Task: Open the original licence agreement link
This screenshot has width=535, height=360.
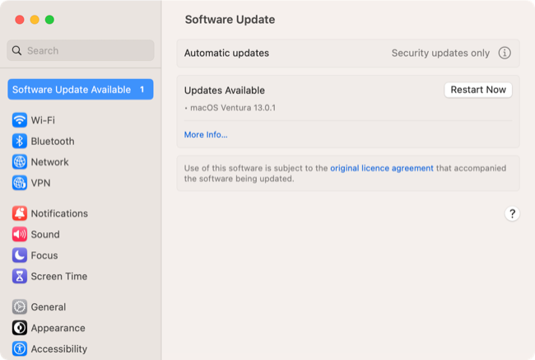Action: (382, 168)
